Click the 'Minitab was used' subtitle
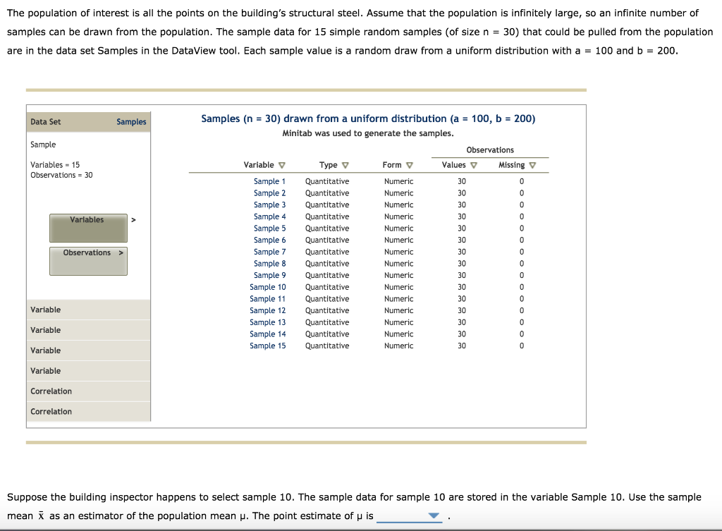Image resolution: width=722 pixels, height=531 pixels. [x=368, y=133]
